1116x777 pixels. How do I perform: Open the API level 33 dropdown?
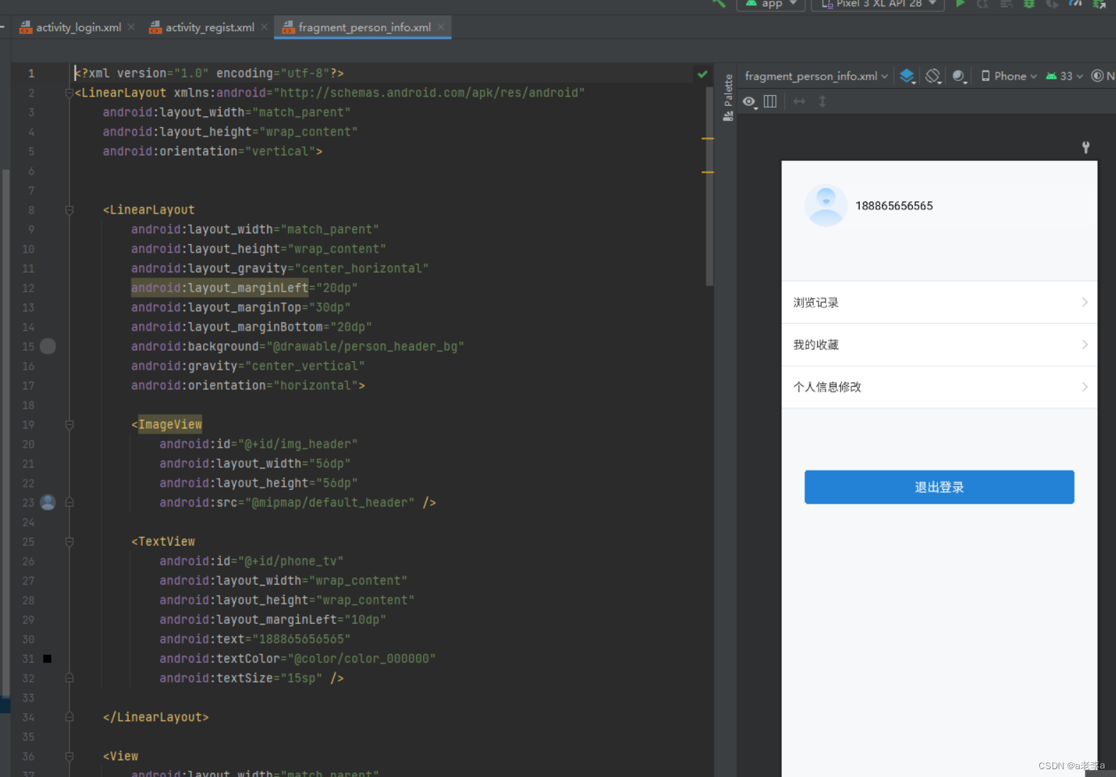(x=1064, y=76)
